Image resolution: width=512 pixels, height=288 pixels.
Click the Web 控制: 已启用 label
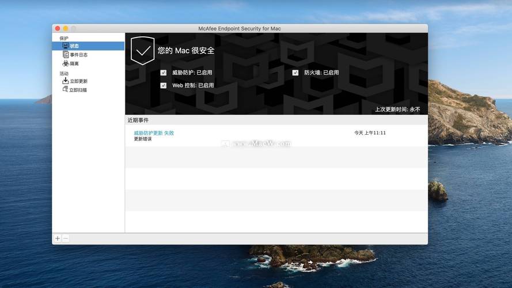point(193,85)
